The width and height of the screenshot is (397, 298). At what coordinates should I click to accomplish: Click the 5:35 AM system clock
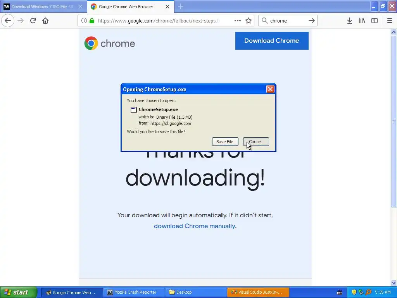click(383, 292)
